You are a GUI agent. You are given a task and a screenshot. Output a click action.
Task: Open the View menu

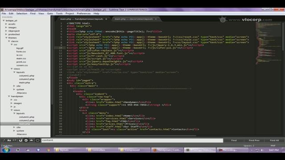(x=41, y=13)
